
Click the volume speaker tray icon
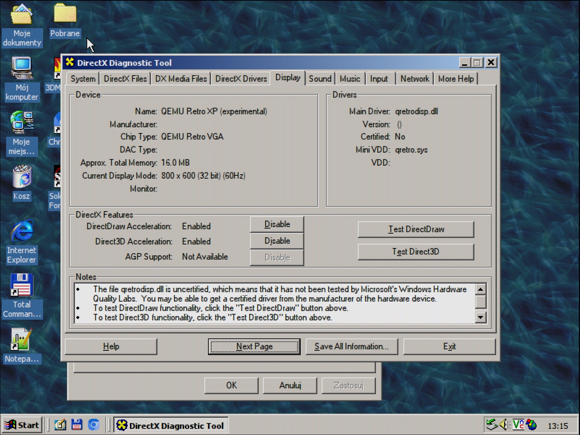[505, 425]
